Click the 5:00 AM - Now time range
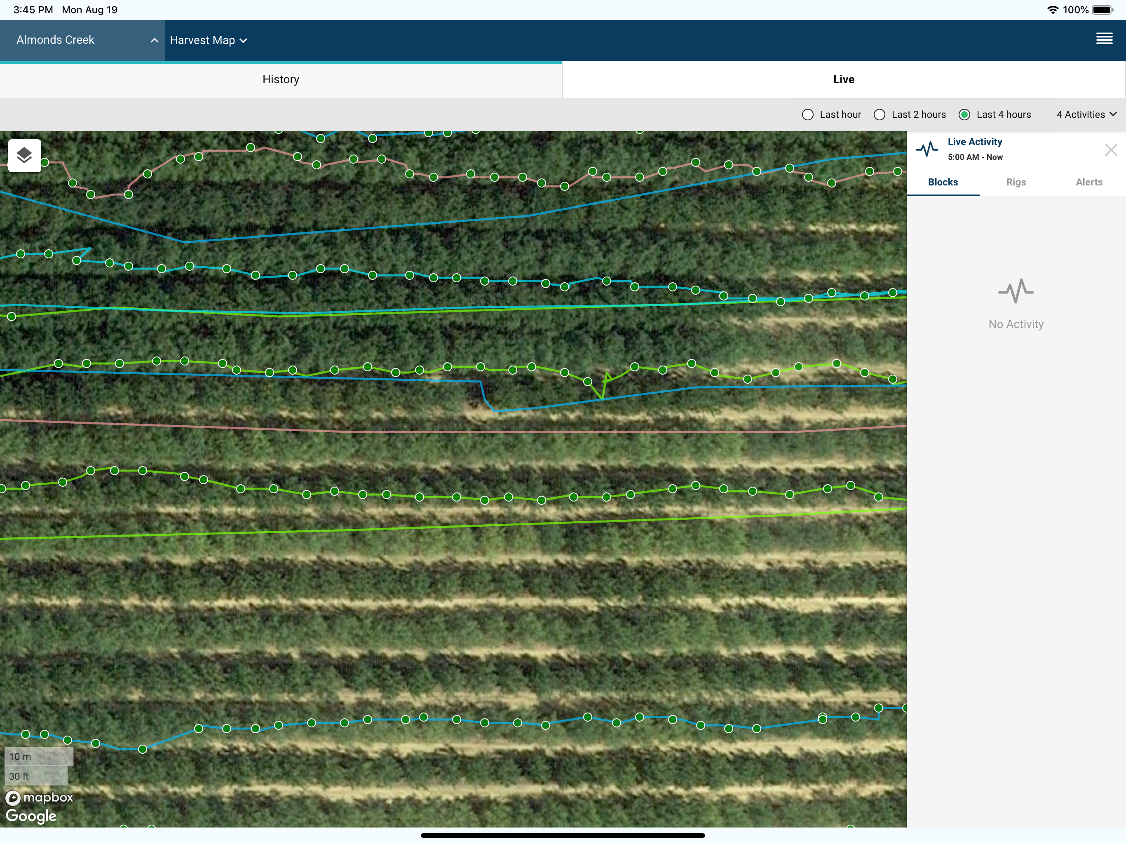 [x=975, y=157]
